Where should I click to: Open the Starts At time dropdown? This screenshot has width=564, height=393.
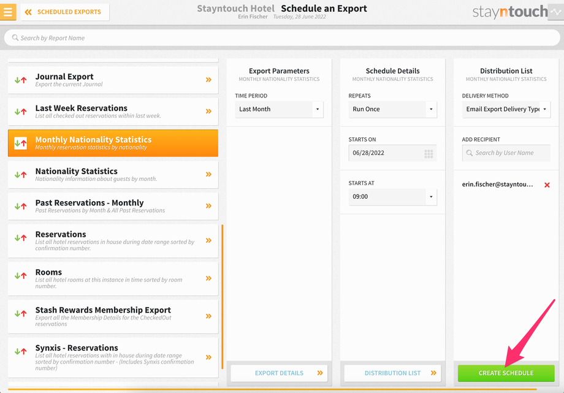[x=392, y=197]
